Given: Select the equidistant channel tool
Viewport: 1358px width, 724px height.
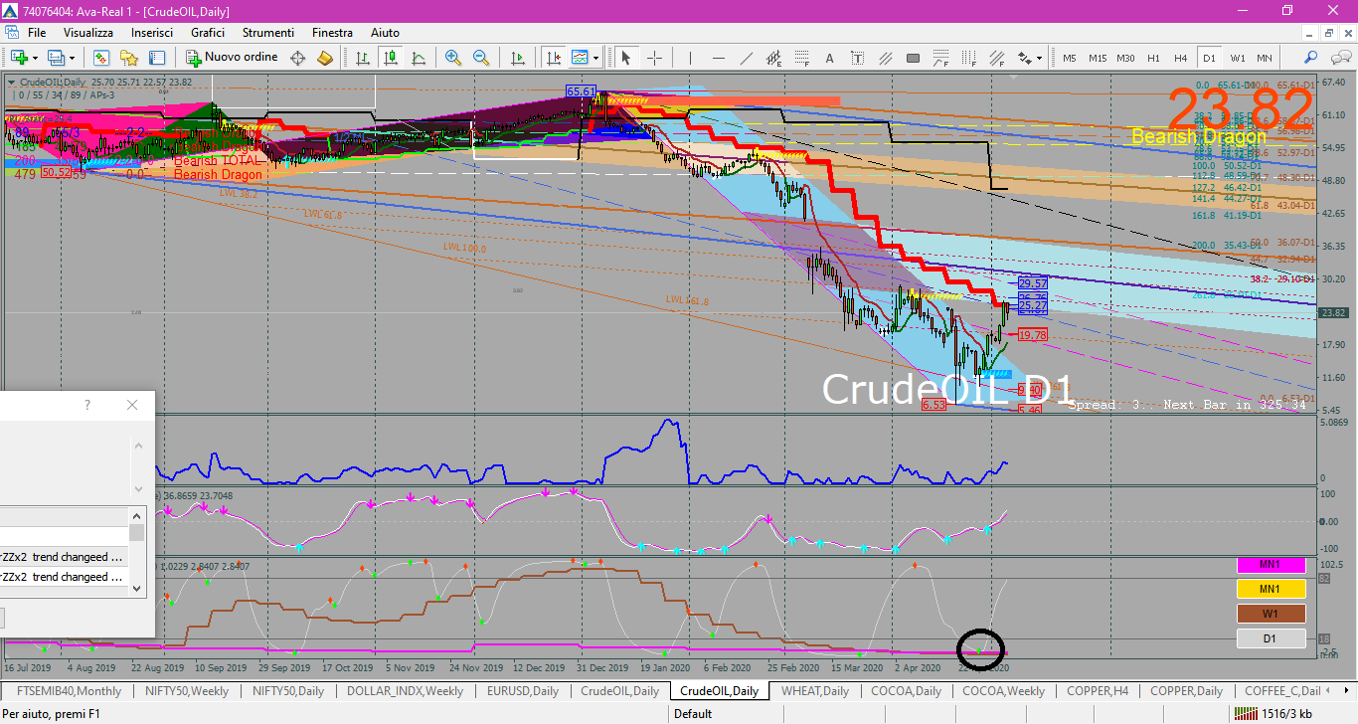Looking at the screenshot, I should click(774, 58).
